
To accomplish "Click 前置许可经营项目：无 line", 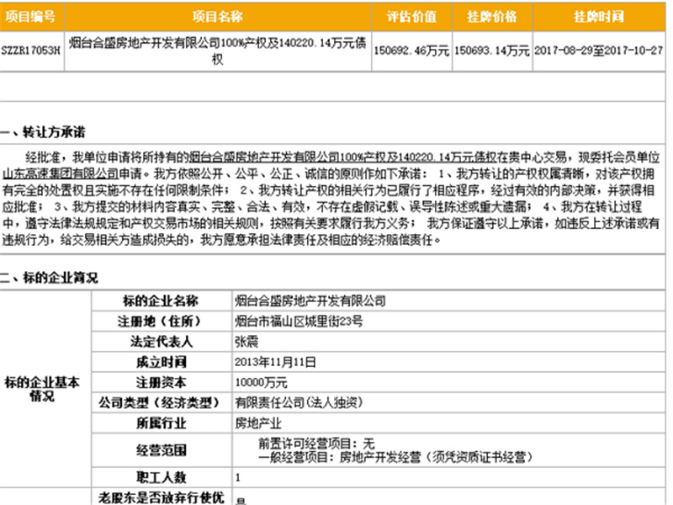I will [x=317, y=444].
